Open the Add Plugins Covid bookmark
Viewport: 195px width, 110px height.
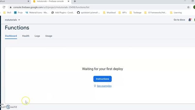[63, 13]
